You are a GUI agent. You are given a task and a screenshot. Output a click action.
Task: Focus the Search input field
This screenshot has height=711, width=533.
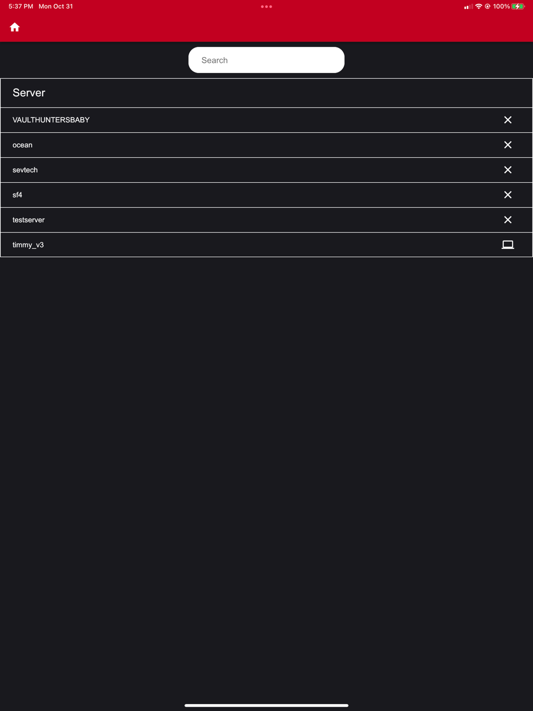[266, 60]
